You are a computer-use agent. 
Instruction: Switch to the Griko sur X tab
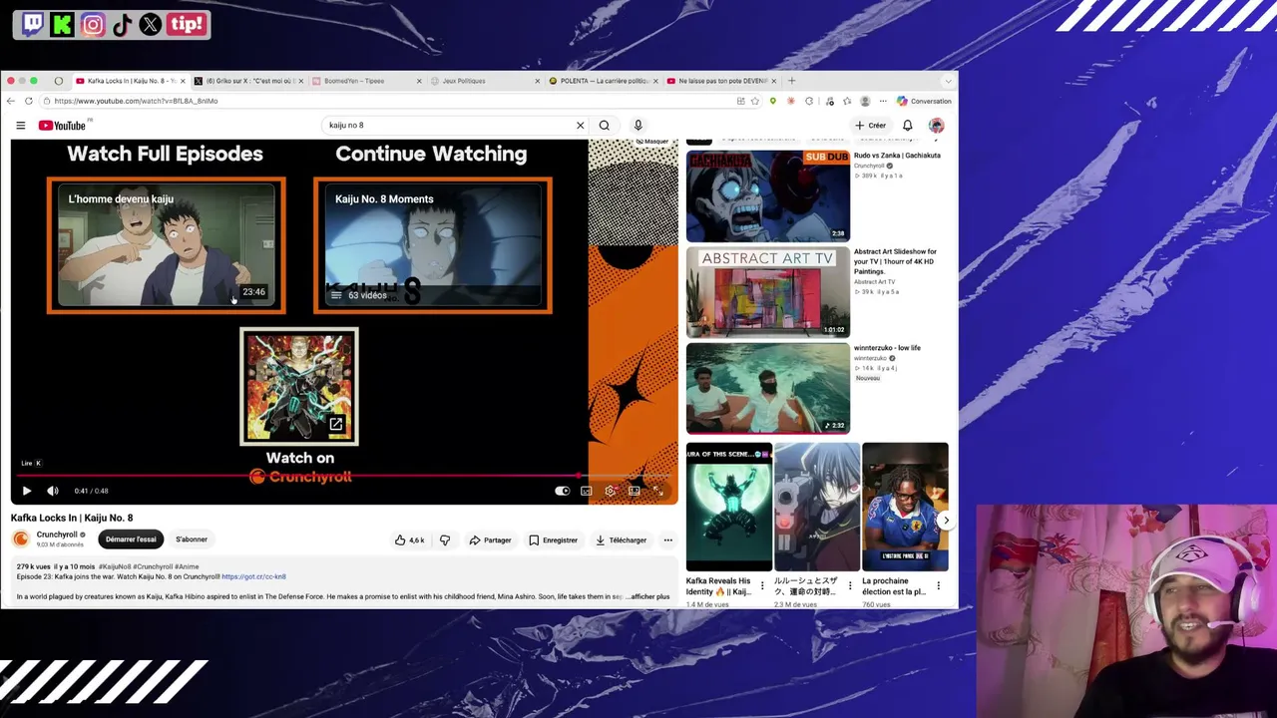pyautogui.click(x=247, y=81)
